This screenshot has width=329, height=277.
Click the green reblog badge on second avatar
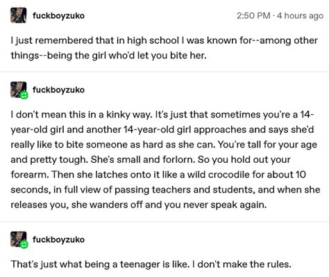pyautogui.click(x=24, y=95)
